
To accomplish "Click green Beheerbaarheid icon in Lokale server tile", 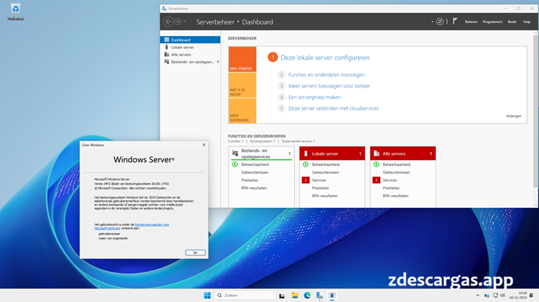I will pyautogui.click(x=305, y=164).
